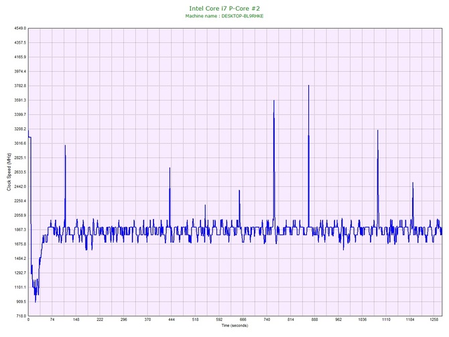The height and width of the screenshot is (337, 449).
Task: Click the 1484.2 y-axis value
Action: click(x=20, y=259)
